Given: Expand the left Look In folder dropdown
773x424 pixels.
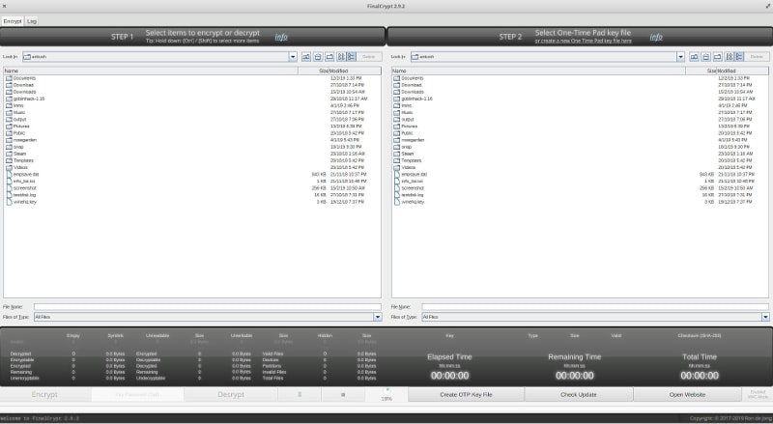Looking at the screenshot, I should (294, 57).
